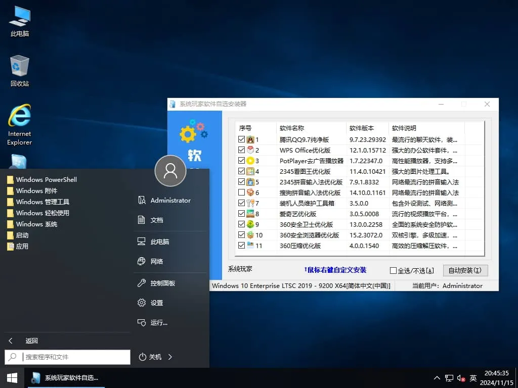Unmute audio via the taskbar volume icon
Image resolution: width=518 pixels, height=388 pixels.
coord(460,378)
